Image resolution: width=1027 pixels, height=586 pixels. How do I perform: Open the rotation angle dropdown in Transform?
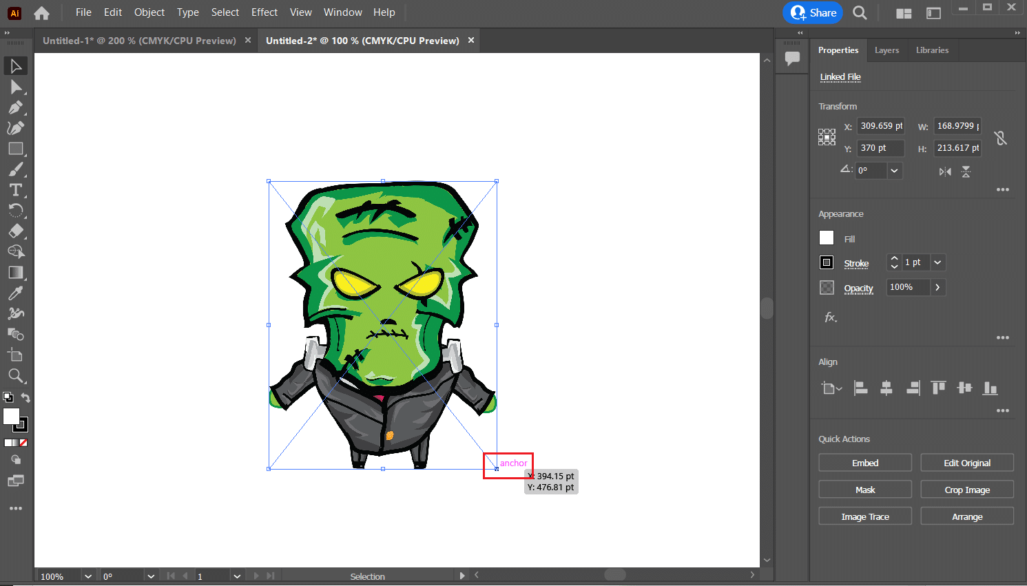tap(894, 170)
